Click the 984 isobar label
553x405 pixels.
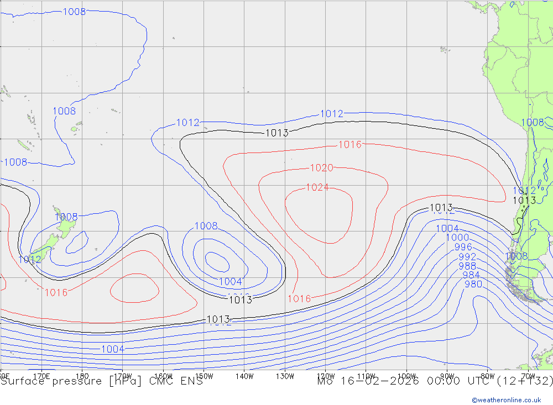pyautogui.click(x=471, y=275)
